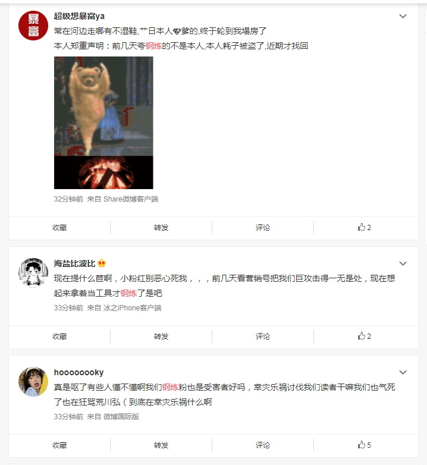Bookmark (收藏) the 超级想暴富ya post

click(x=59, y=228)
